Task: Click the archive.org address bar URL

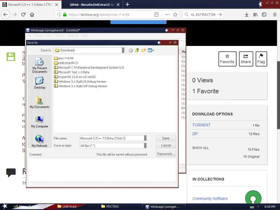Action: [x=99, y=14]
